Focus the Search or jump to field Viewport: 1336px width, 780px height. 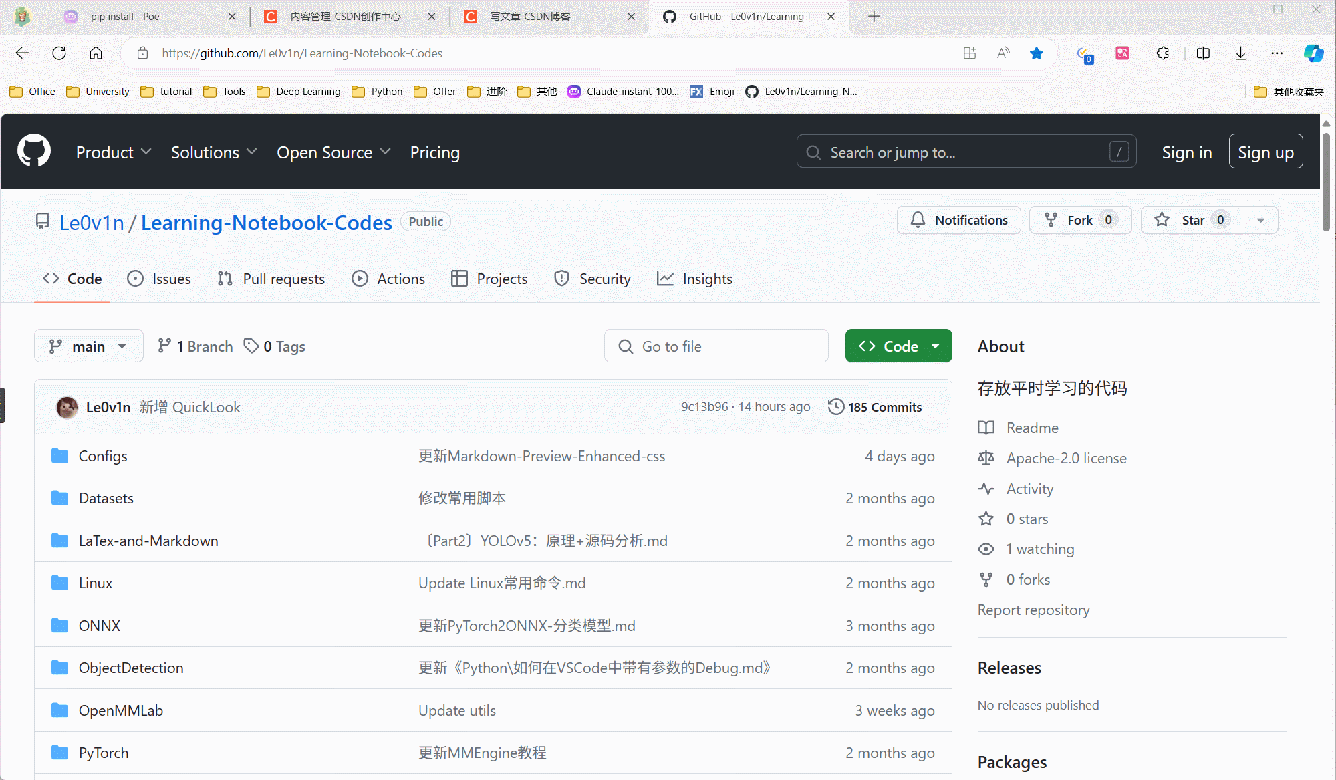pos(966,152)
